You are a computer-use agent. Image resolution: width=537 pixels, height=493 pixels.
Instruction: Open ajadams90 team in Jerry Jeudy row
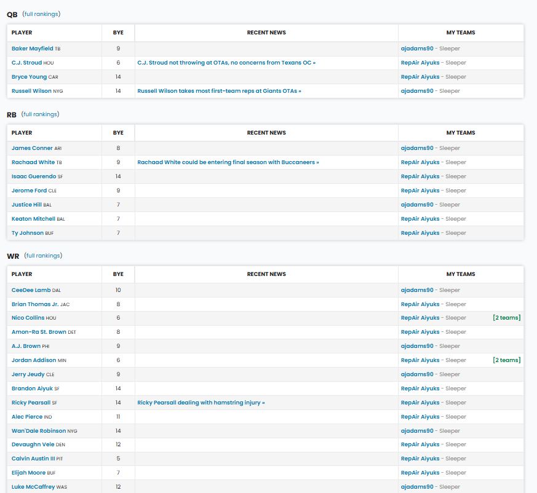click(x=417, y=374)
